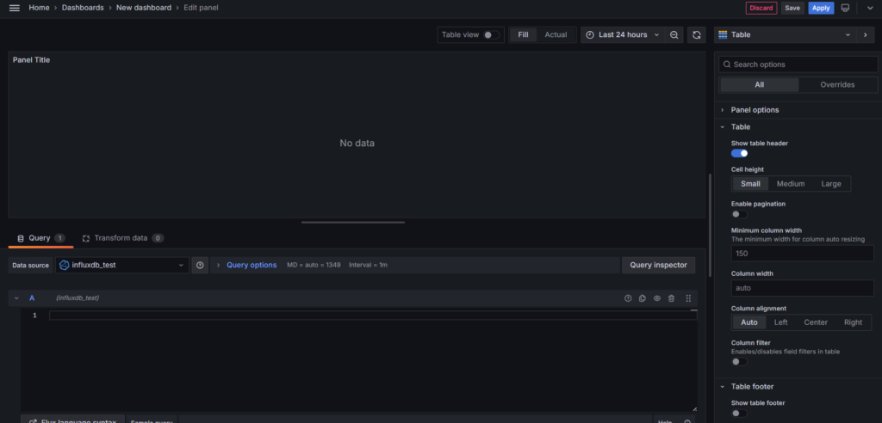Open the influxdb_test data source dropdown
Image resolution: width=882 pixels, height=423 pixels.
pos(122,266)
